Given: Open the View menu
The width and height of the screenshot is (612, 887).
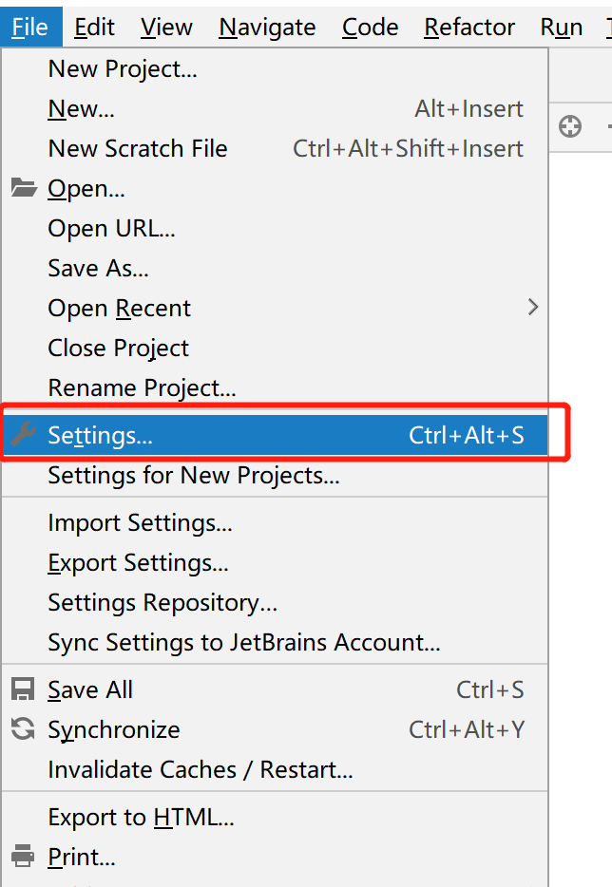Looking at the screenshot, I should pyautogui.click(x=166, y=27).
